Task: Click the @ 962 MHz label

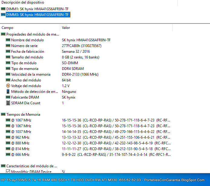Action: pos(20,137)
